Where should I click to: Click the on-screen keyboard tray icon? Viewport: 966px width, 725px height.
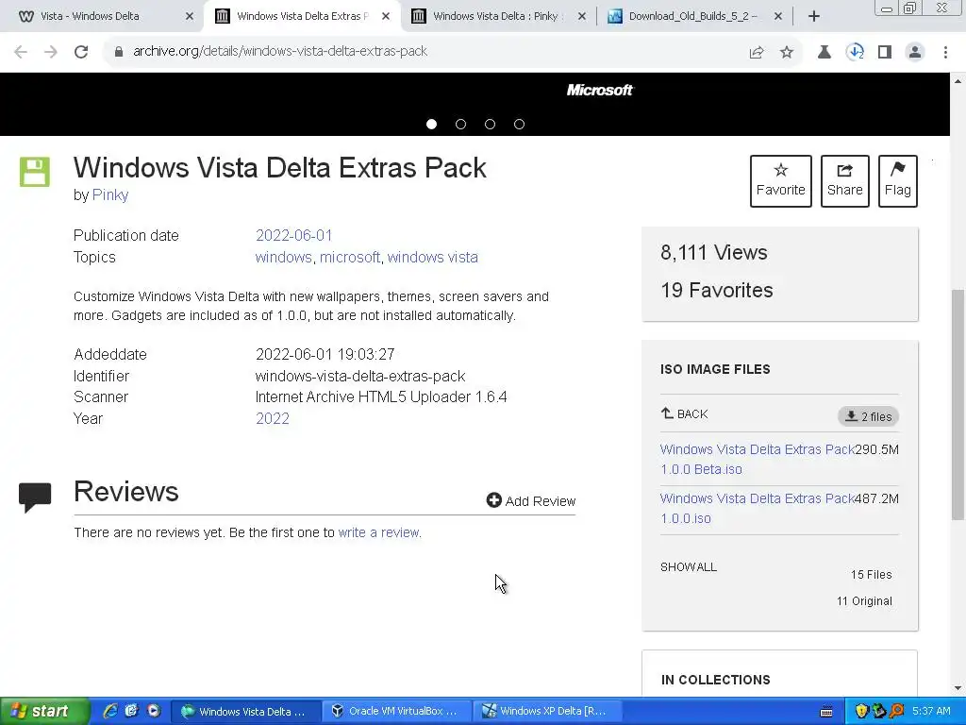pyautogui.click(x=826, y=712)
